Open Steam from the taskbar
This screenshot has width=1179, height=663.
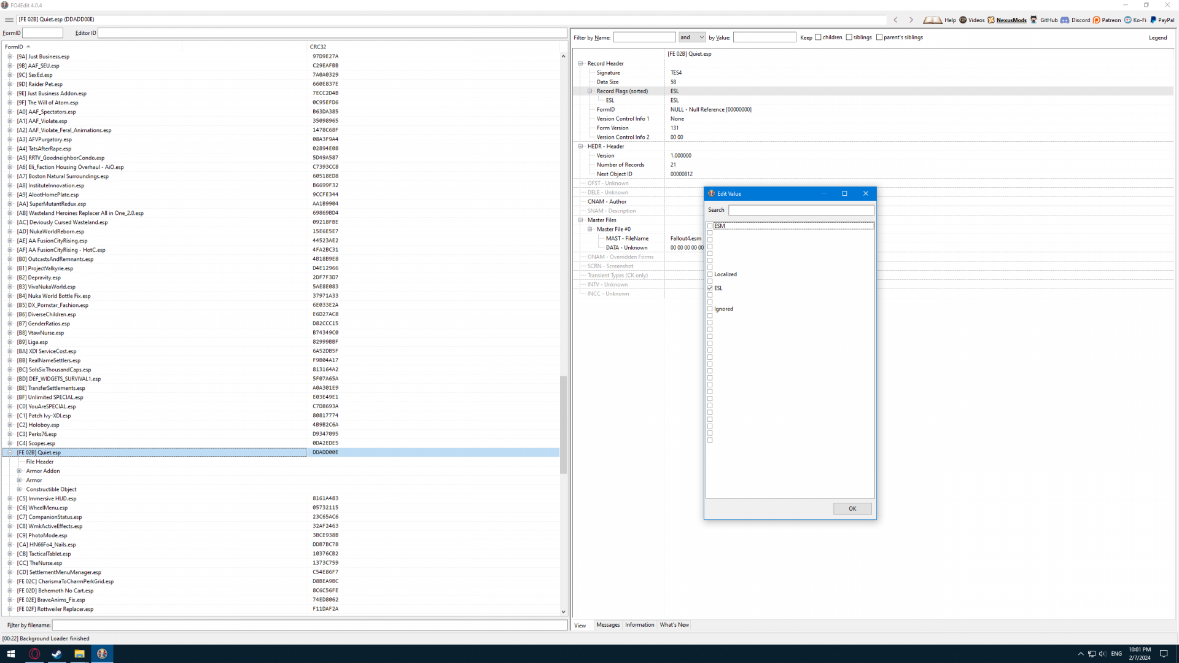(56, 654)
